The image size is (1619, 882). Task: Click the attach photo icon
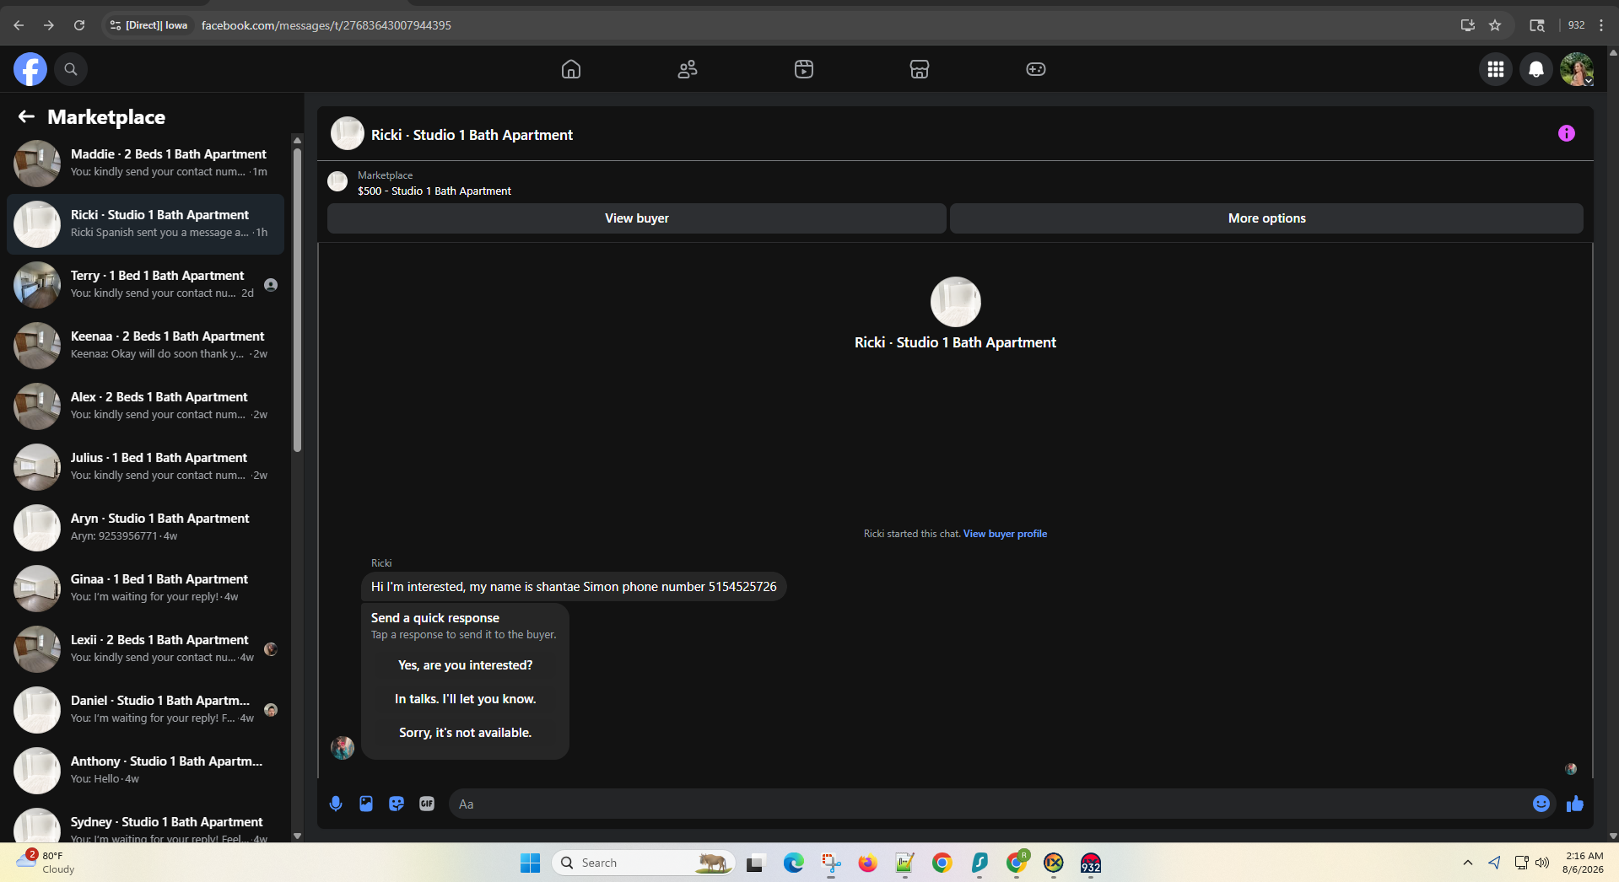[x=366, y=804]
